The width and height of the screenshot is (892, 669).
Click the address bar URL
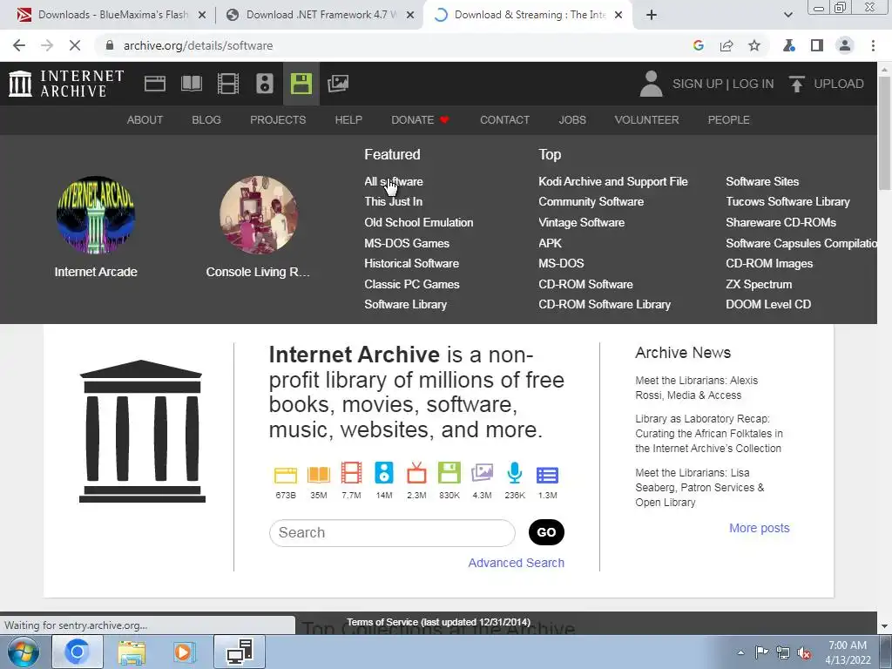tap(198, 45)
